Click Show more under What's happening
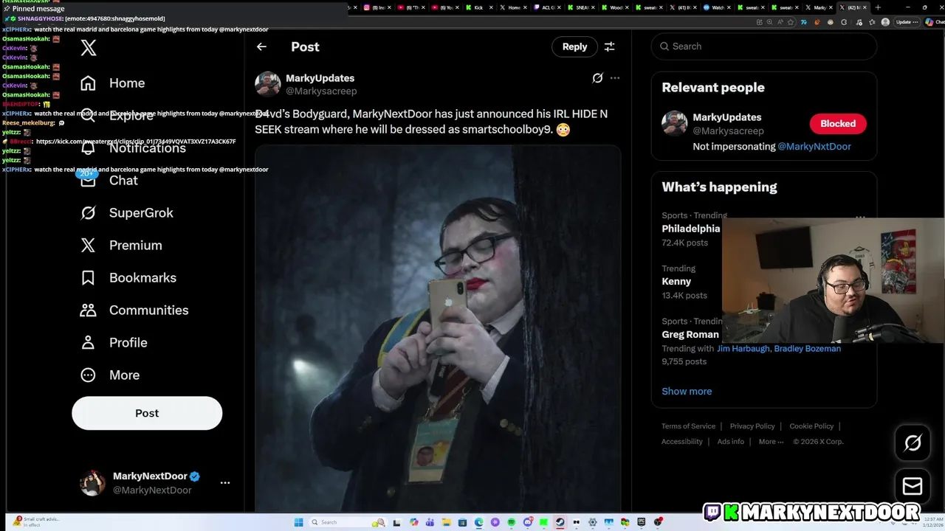 click(x=687, y=391)
